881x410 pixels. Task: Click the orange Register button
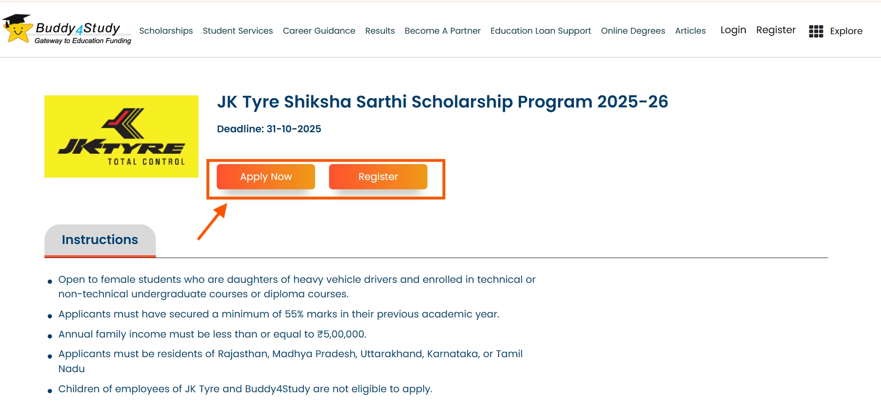pyautogui.click(x=378, y=177)
